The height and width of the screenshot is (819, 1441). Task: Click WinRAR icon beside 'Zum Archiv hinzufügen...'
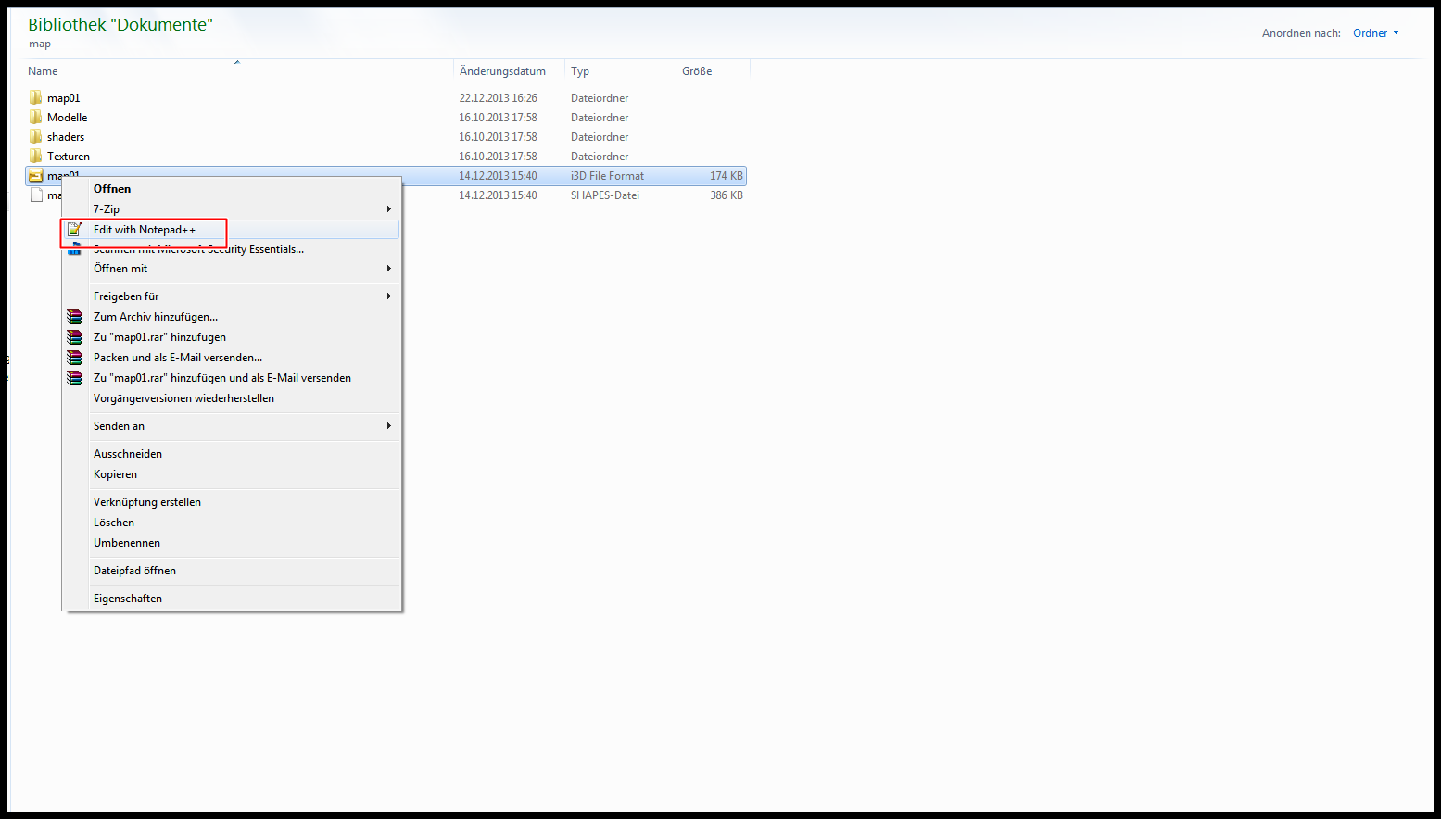(x=74, y=317)
